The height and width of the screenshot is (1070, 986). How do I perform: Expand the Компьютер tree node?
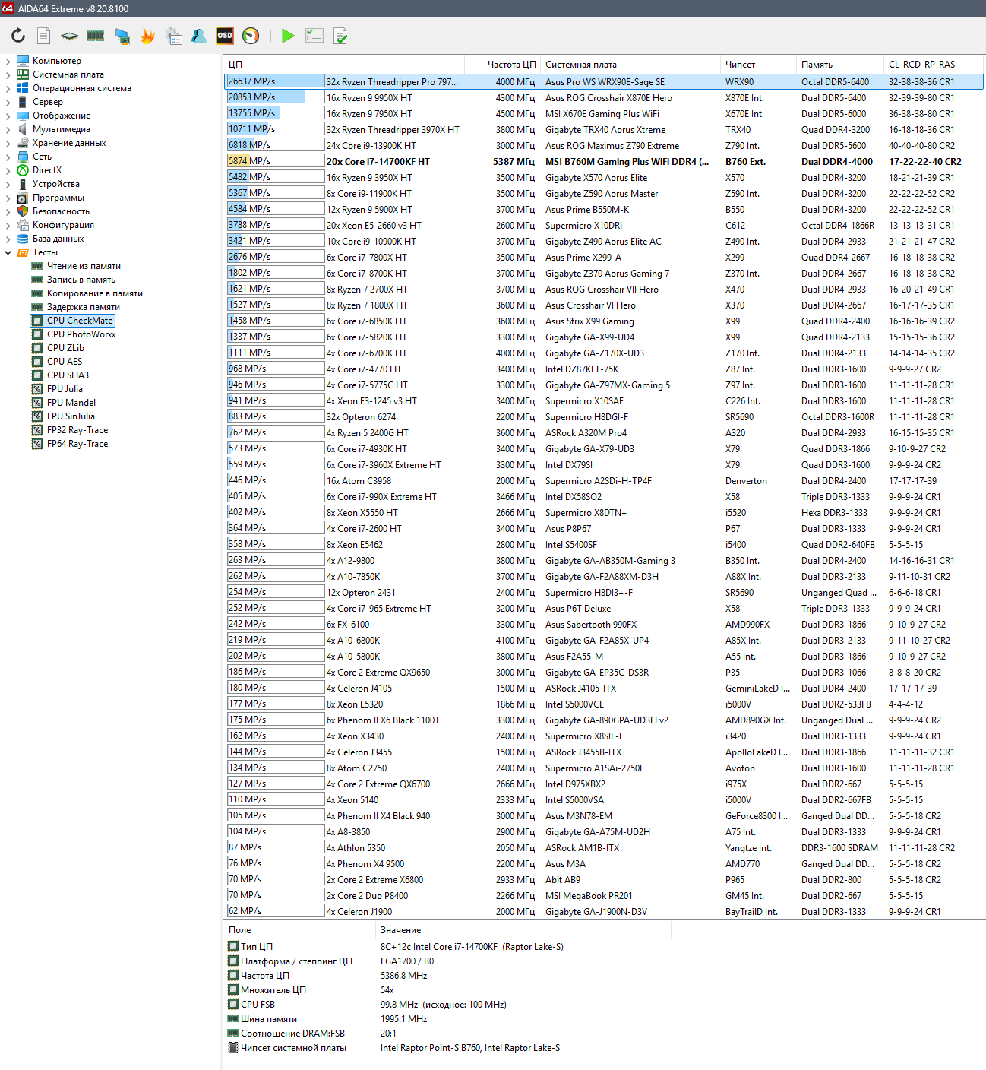coord(8,61)
